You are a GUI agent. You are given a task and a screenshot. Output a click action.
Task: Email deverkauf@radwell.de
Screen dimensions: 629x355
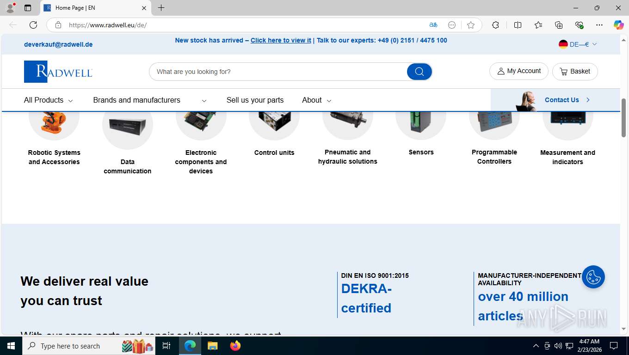(x=58, y=44)
